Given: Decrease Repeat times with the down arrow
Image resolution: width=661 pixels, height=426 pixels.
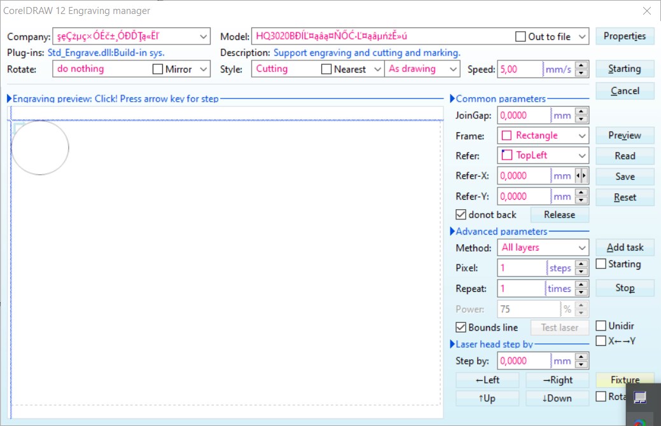Looking at the screenshot, I should coord(581,292).
